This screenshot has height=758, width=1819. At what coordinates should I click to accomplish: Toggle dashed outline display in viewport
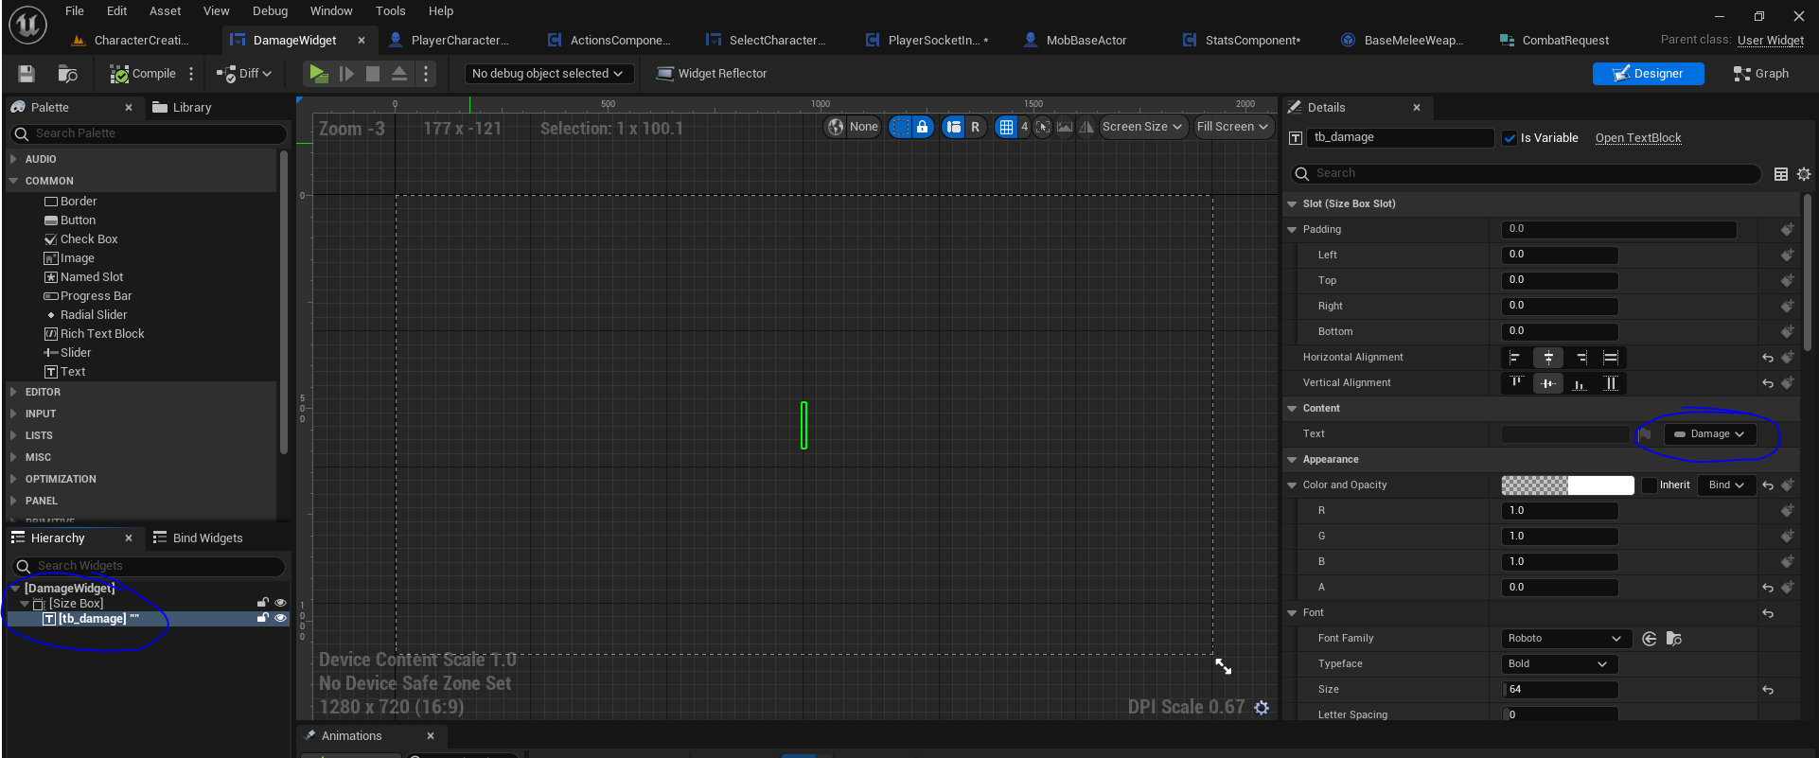coord(900,127)
